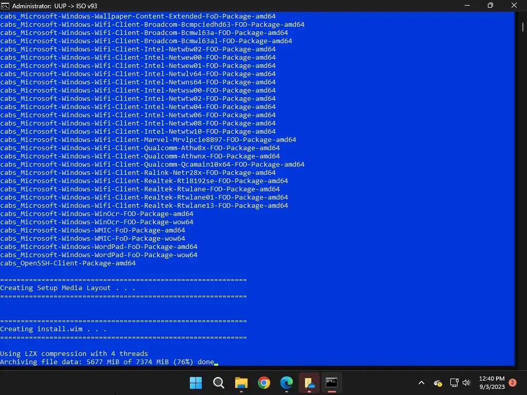Image resolution: width=527 pixels, height=395 pixels.
Task: Click the Realtek-Rtwlane01 package line
Action: (x=144, y=197)
